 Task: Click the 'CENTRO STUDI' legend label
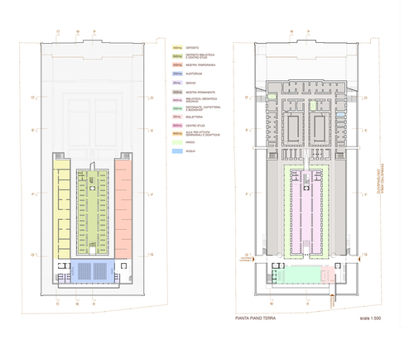195,126
